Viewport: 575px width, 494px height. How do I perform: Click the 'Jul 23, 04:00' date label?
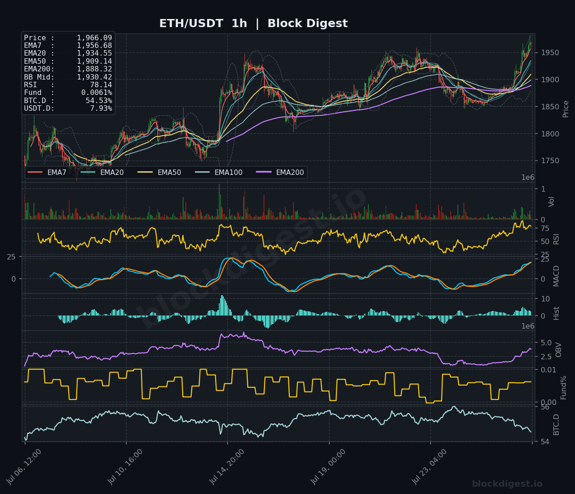[430, 467]
